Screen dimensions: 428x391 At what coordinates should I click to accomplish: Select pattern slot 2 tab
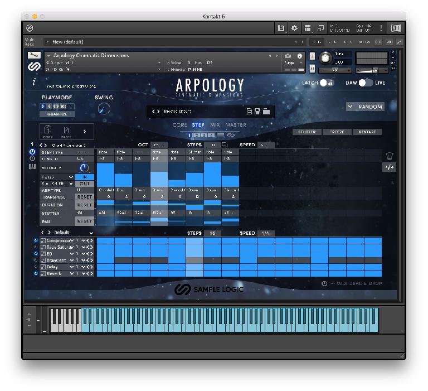pyautogui.click(x=198, y=135)
